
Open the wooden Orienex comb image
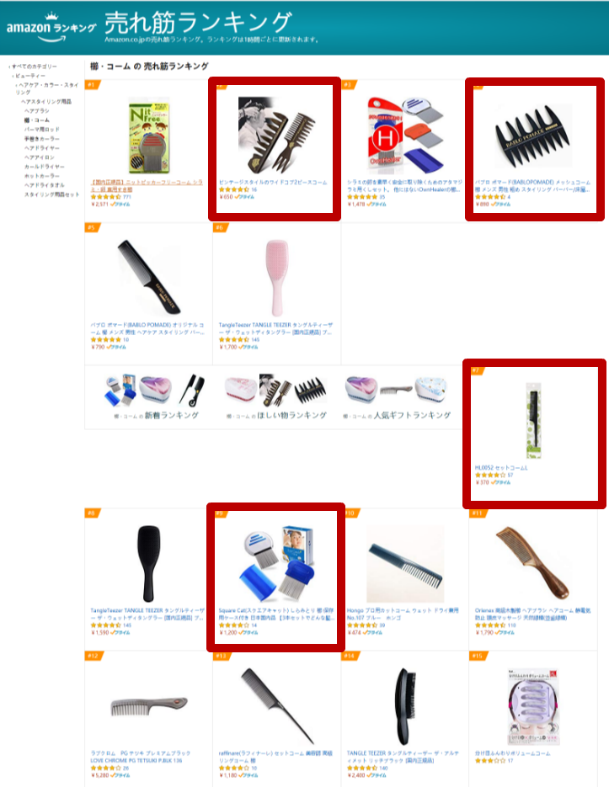coord(532,562)
